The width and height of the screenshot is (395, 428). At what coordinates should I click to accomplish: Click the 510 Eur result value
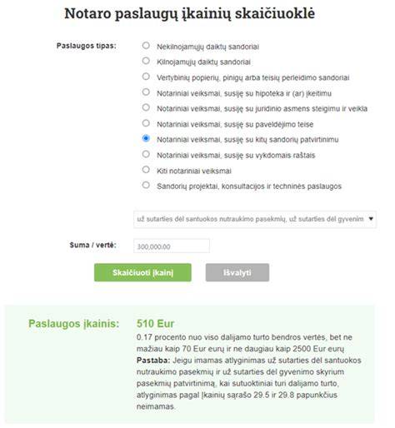[155, 324]
